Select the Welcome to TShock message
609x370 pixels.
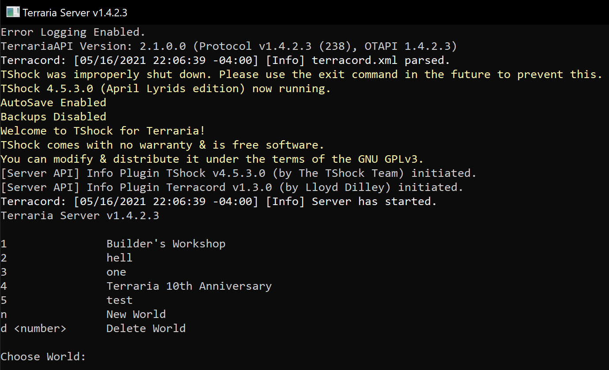tap(102, 131)
